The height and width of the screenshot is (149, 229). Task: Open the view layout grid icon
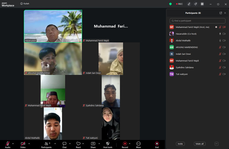[x=202, y=4]
